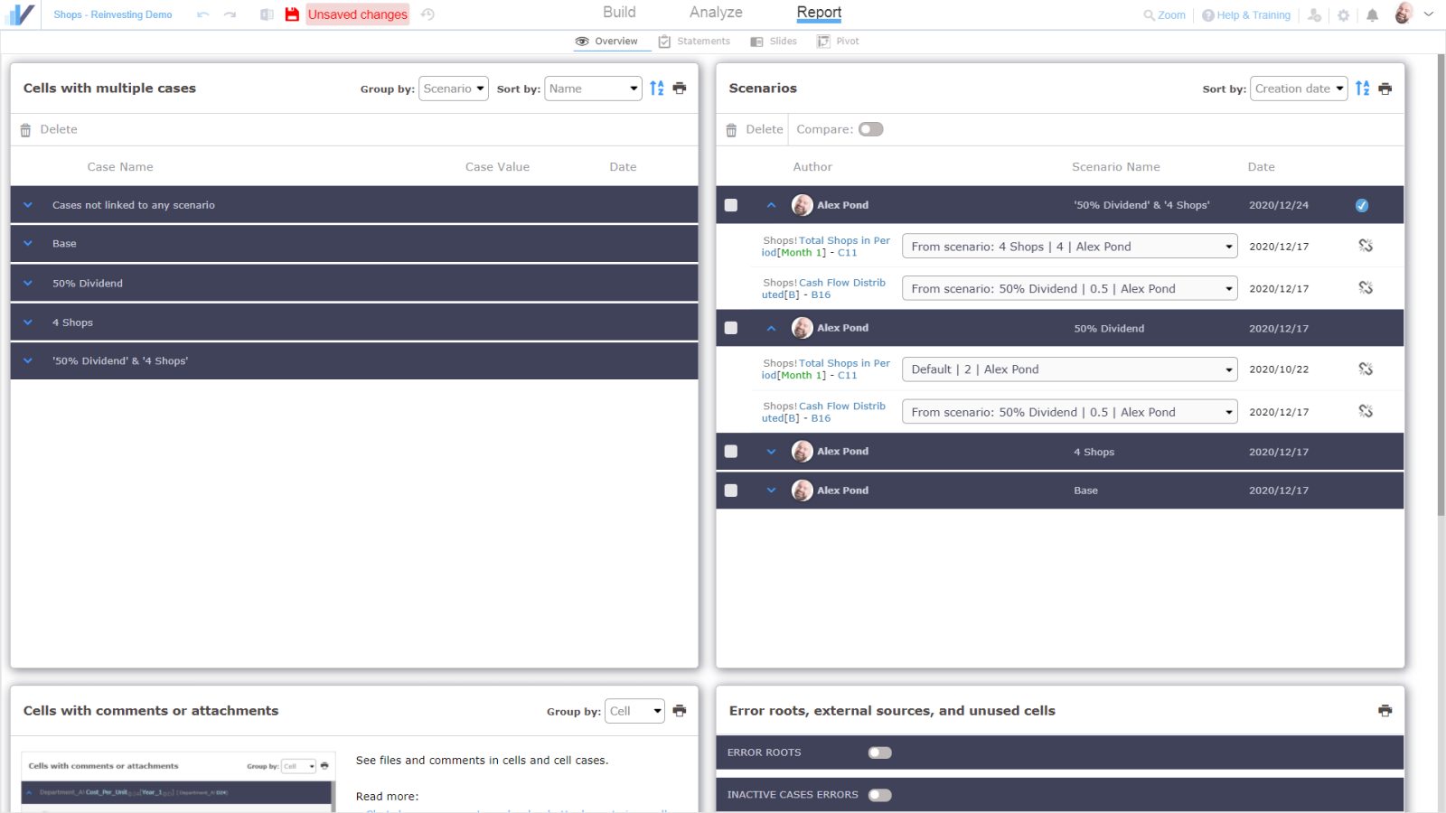
Task: Click the user profile avatar
Action: [1404, 14]
